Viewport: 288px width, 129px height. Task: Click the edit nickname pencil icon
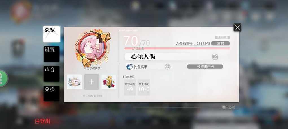click(215, 57)
